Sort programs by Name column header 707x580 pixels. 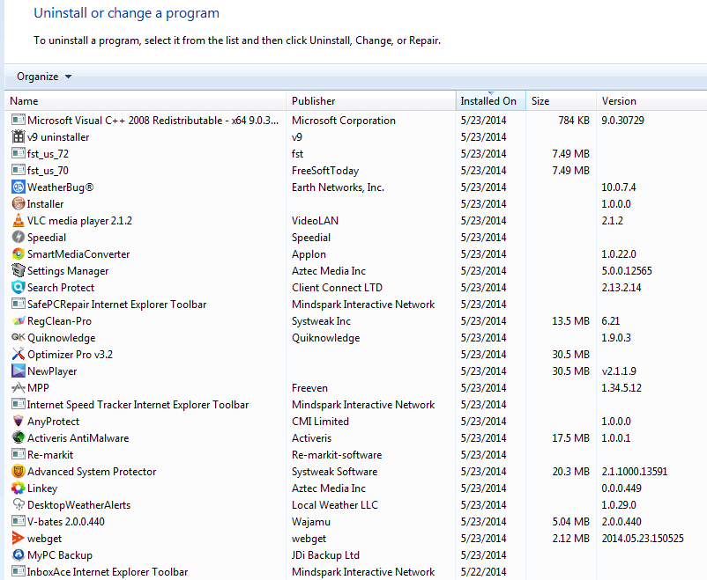click(25, 101)
